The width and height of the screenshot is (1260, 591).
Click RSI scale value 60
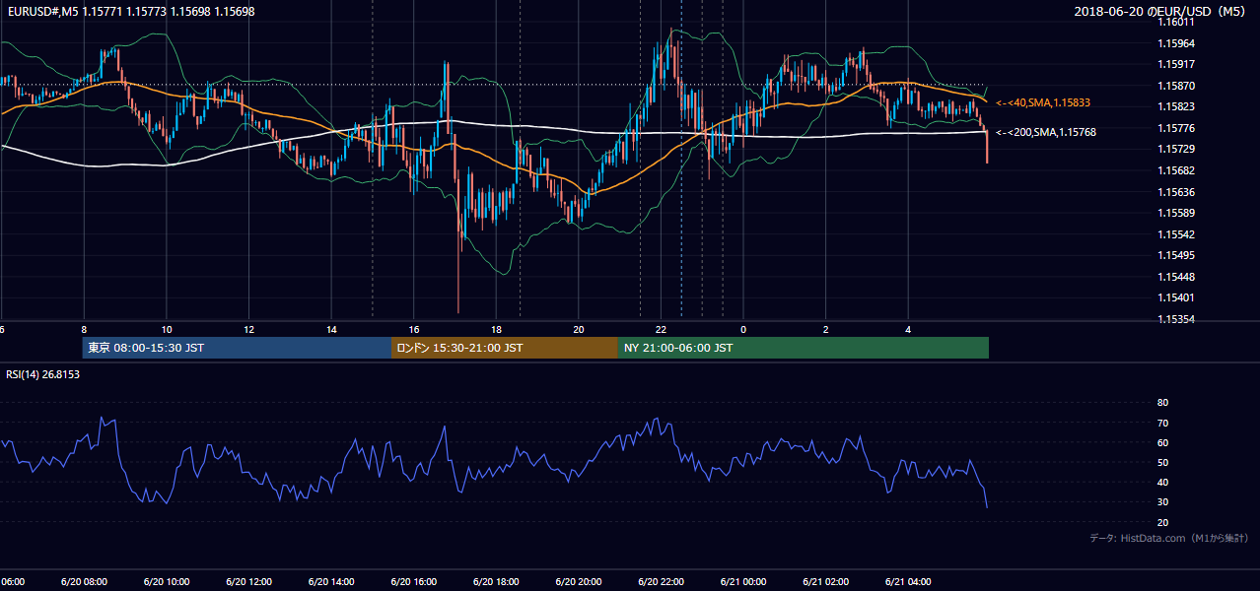[x=1162, y=442]
